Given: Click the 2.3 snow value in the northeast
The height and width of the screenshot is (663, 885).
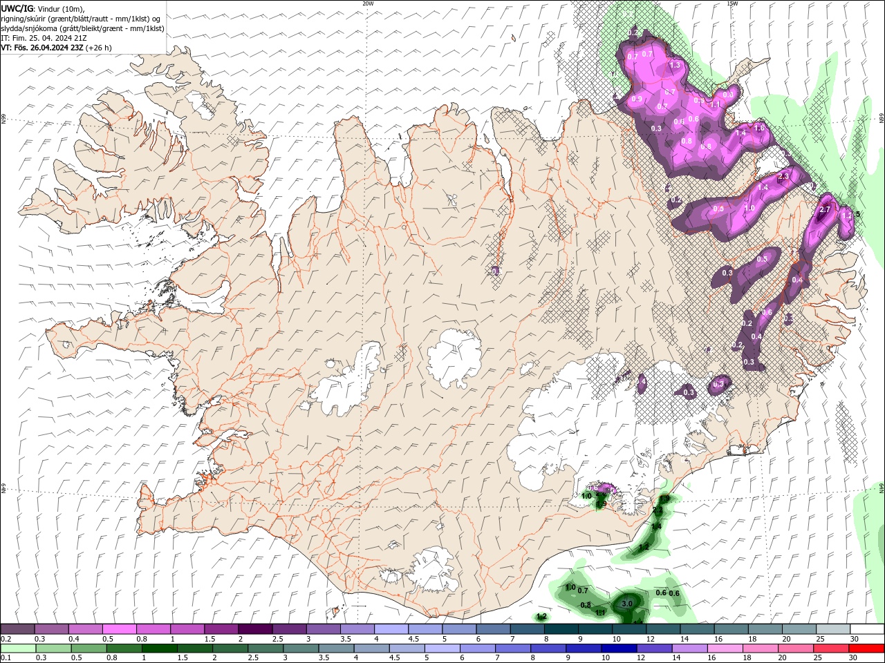Looking at the screenshot, I should (783, 177).
